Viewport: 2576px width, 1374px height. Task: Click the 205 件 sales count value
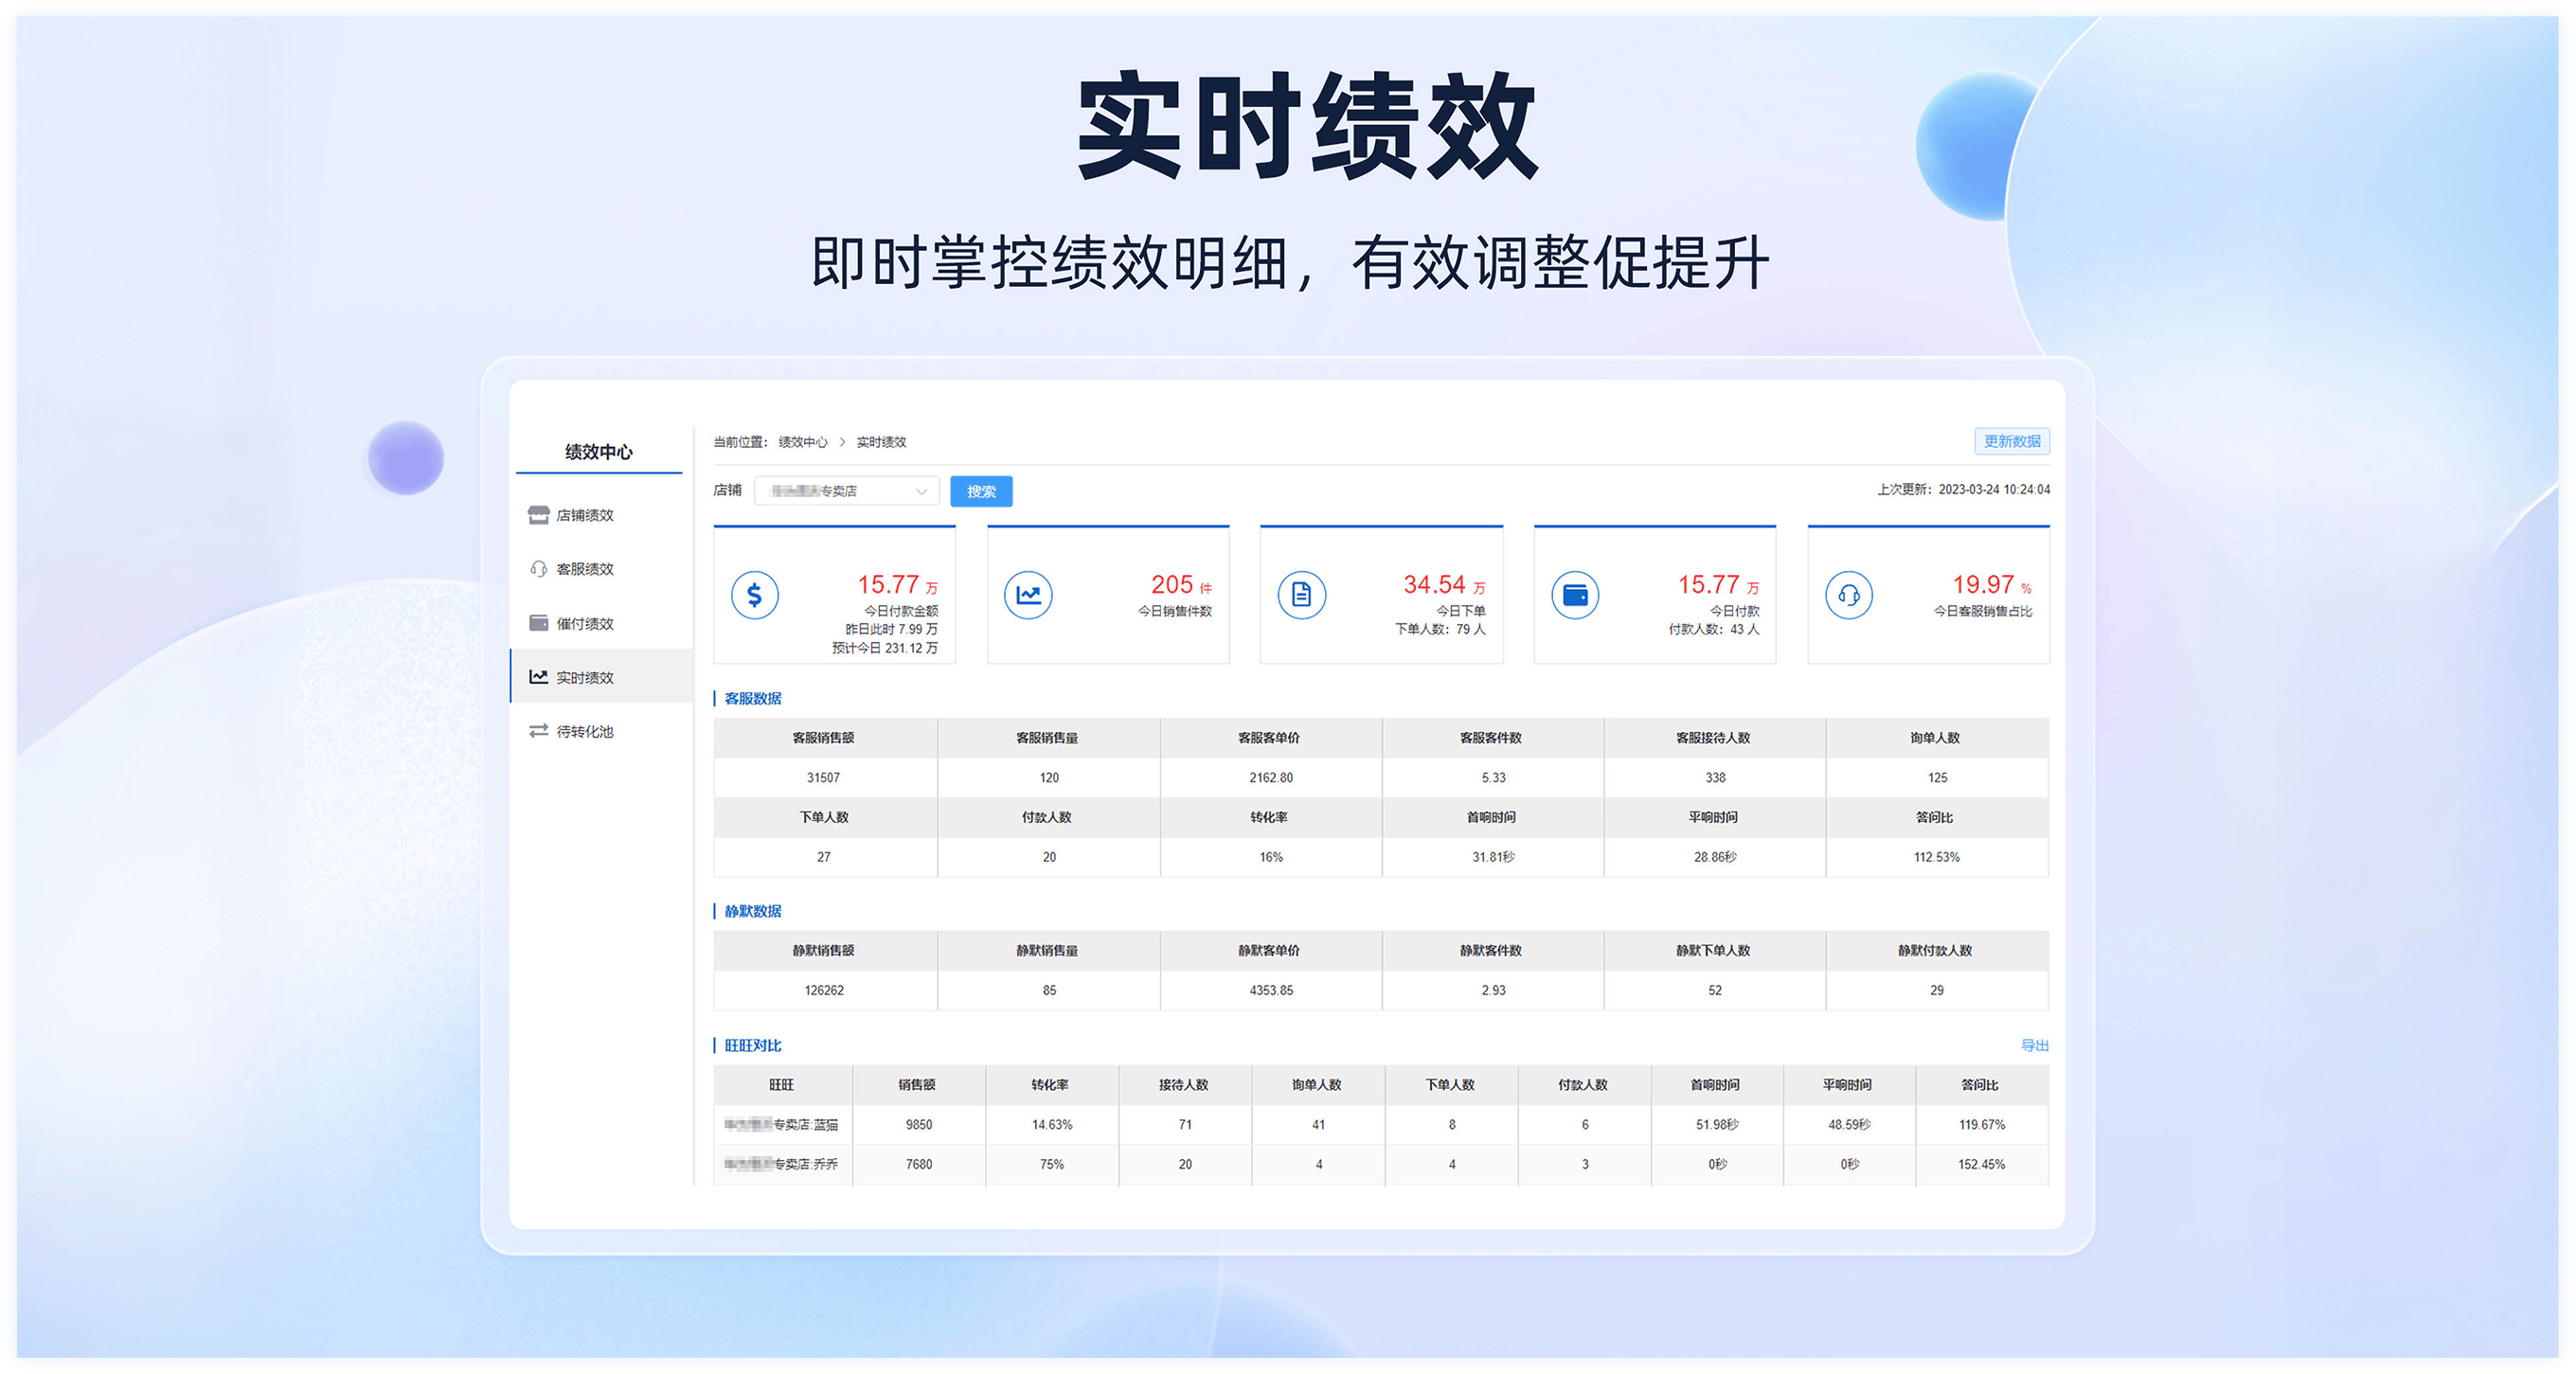[x=1181, y=584]
